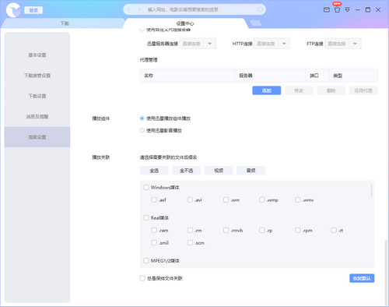This screenshot has width=389, height=307.
Task: Open 下载设置 in sidebar
Action: pos(37,96)
